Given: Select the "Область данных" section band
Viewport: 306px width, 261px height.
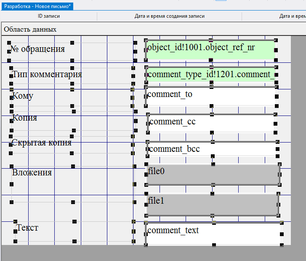Looking at the screenshot, I should coord(30,30).
